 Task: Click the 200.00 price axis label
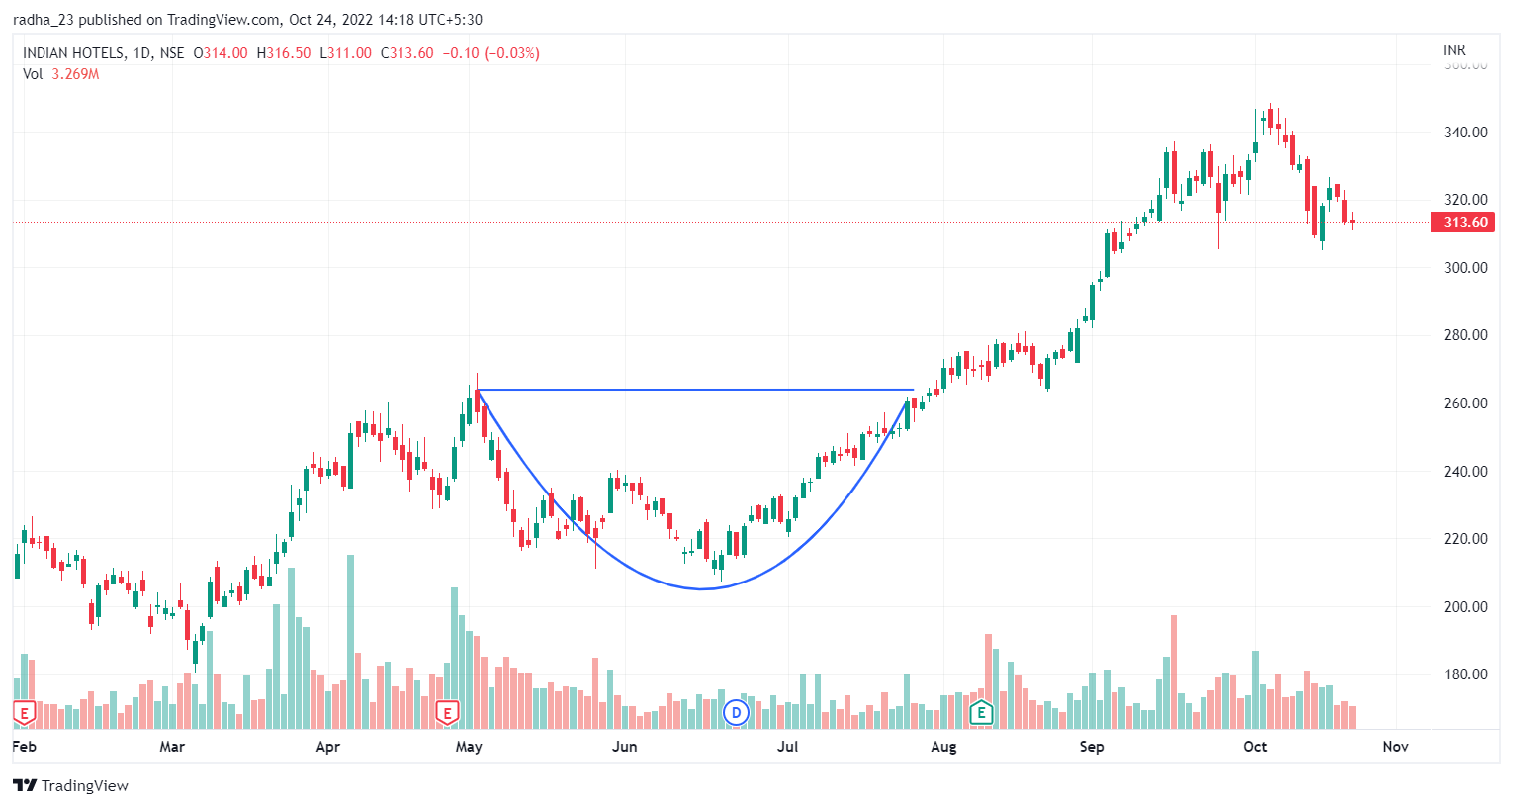(x=1466, y=606)
